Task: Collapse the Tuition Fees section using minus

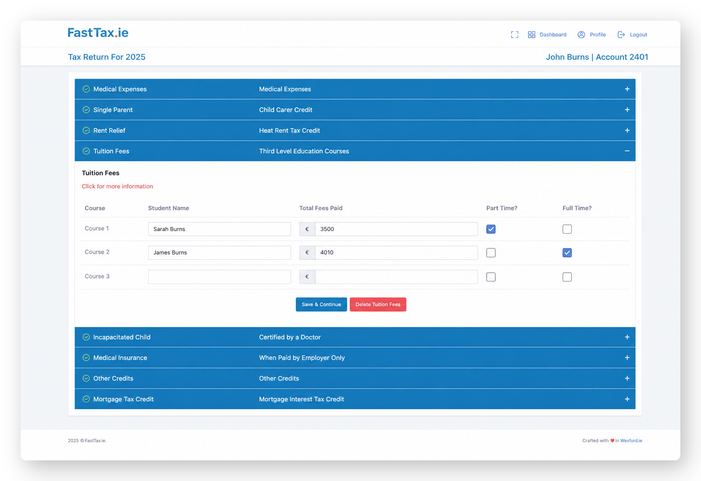Action: (627, 151)
